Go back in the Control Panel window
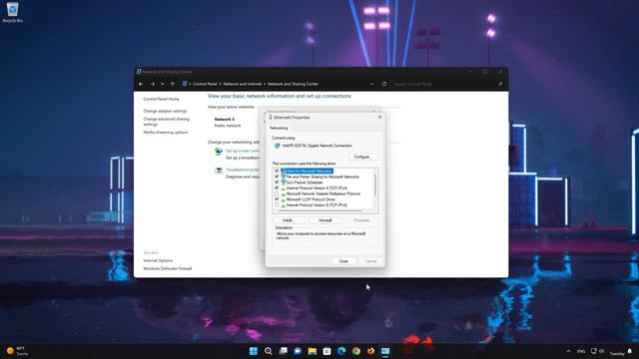The image size is (639, 359). [141, 84]
